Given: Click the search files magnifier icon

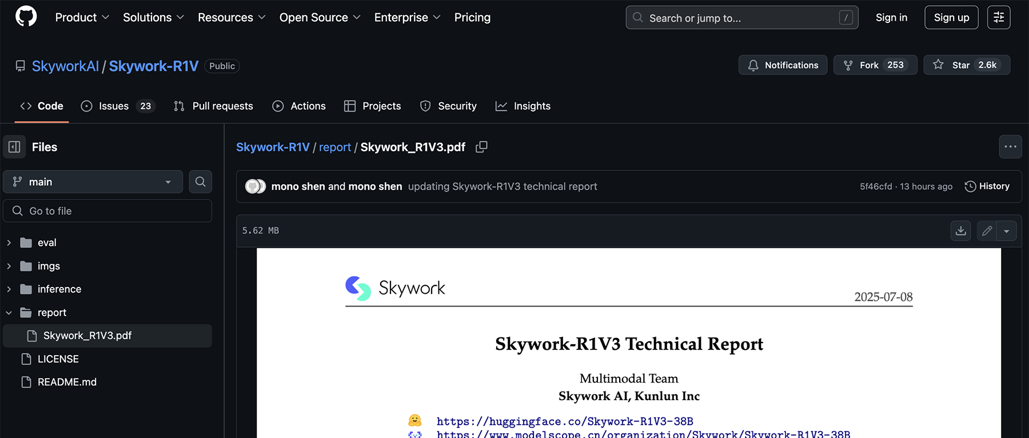Looking at the screenshot, I should (x=200, y=182).
